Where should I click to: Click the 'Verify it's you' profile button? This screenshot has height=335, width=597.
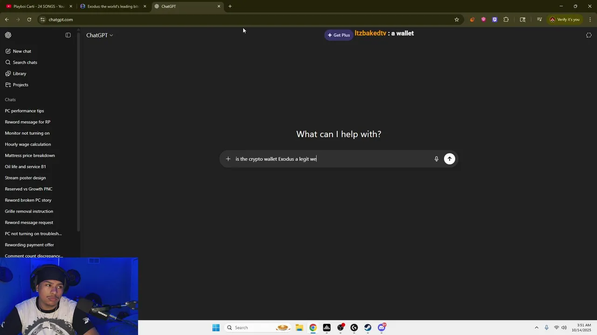click(x=565, y=20)
